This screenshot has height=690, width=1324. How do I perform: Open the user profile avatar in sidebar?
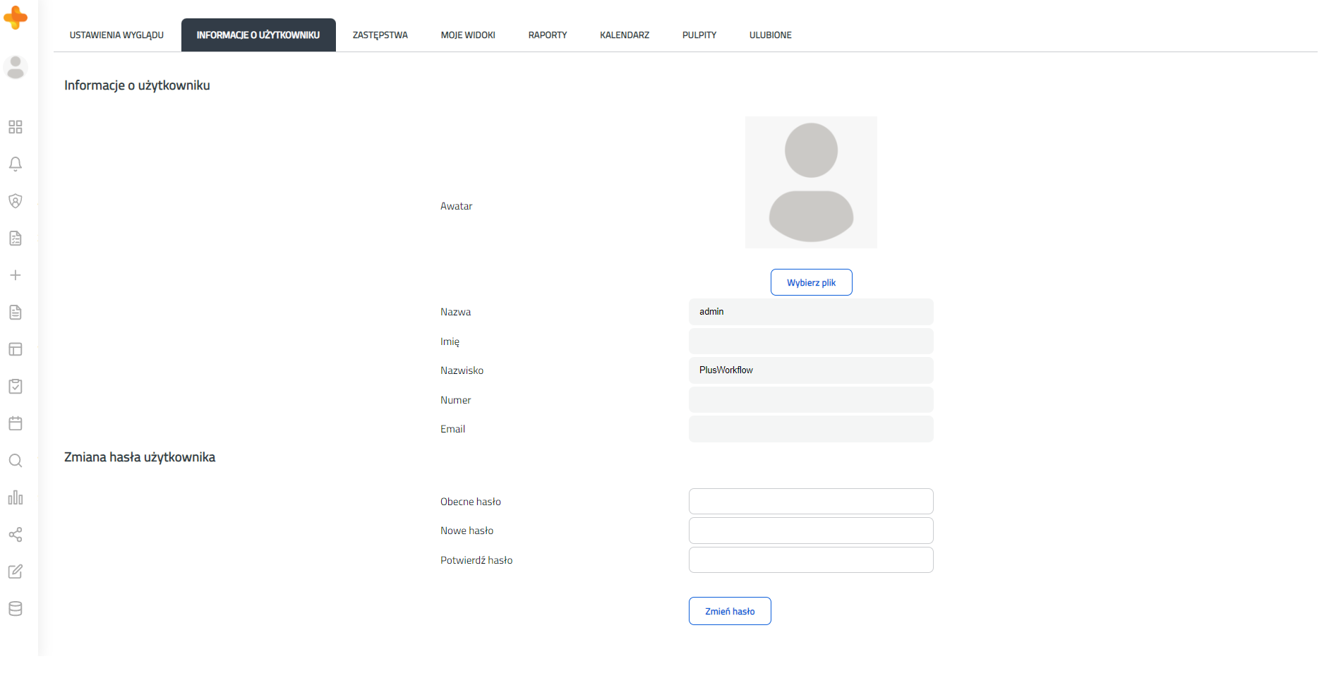click(16, 68)
